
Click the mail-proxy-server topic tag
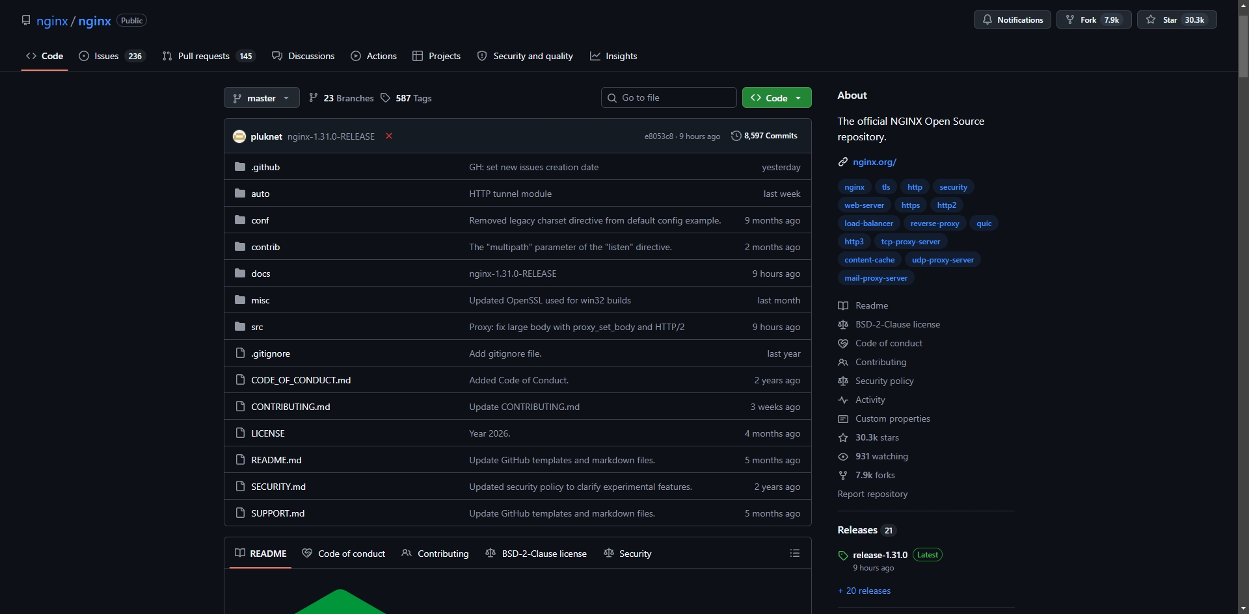(x=876, y=278)
